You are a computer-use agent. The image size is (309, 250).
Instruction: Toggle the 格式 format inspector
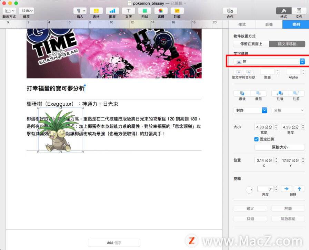(283, 11)
